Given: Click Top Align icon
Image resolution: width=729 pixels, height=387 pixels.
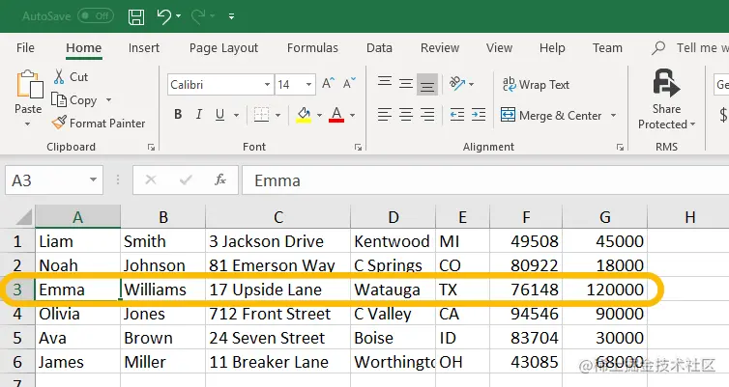Looking at the screenshot, I should point(385,84).
